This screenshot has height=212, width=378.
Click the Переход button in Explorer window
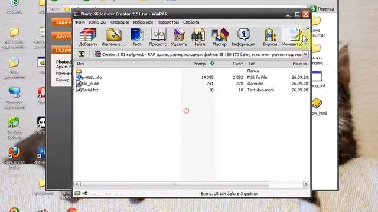click(x=322, y=9)
